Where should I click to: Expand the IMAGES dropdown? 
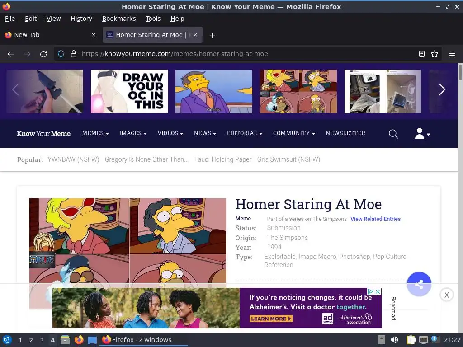point(133,133)
